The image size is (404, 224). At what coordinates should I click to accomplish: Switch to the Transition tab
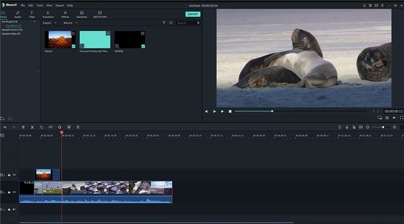click(48, 15)
